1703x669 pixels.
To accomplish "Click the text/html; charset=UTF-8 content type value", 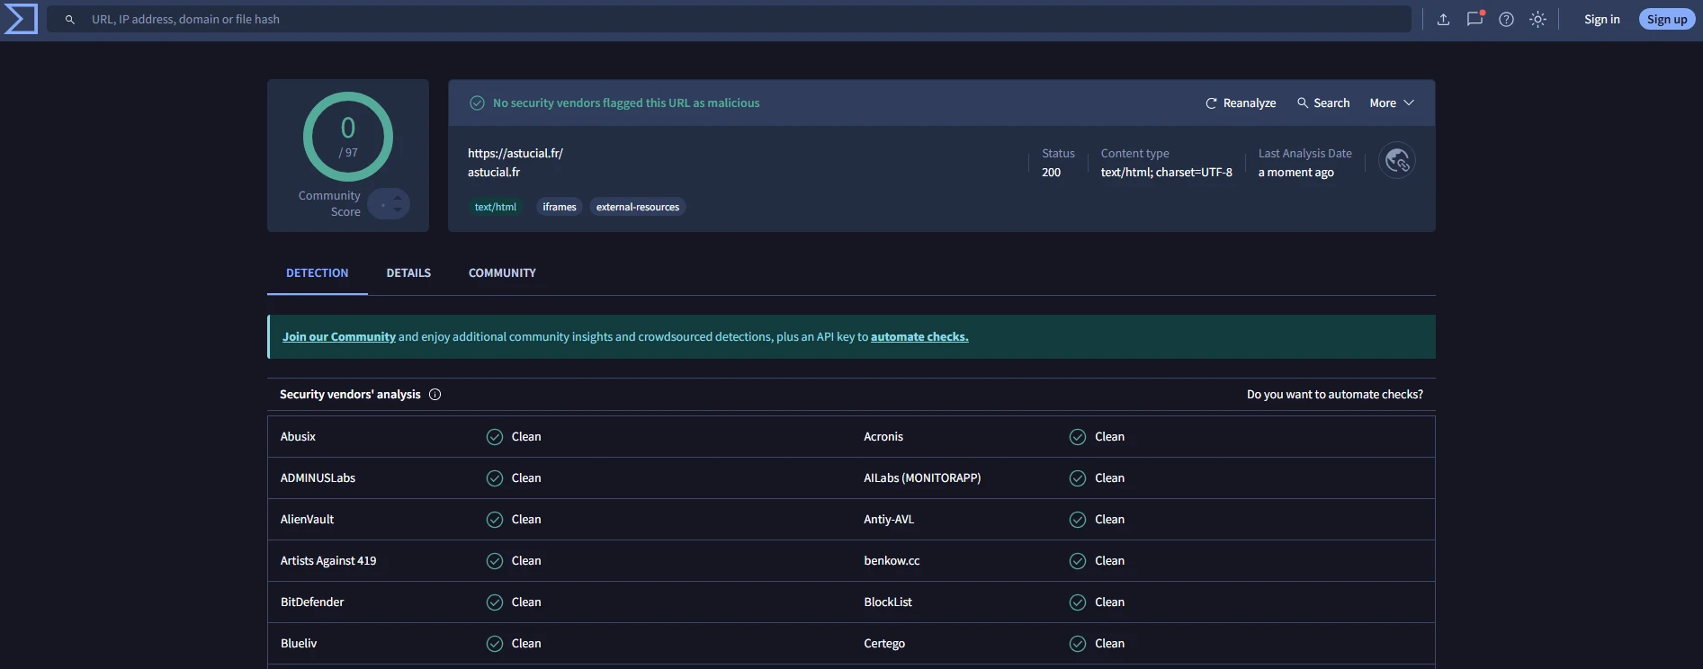I will click(1167, 173).
